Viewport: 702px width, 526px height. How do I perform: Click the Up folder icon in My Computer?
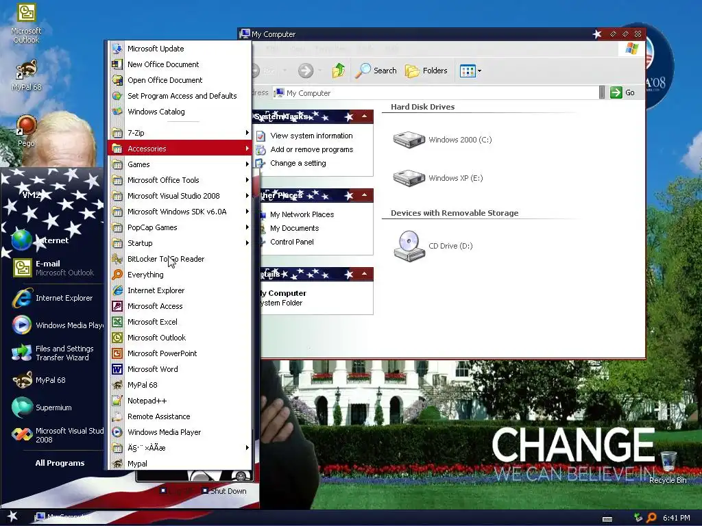(339, 71)
